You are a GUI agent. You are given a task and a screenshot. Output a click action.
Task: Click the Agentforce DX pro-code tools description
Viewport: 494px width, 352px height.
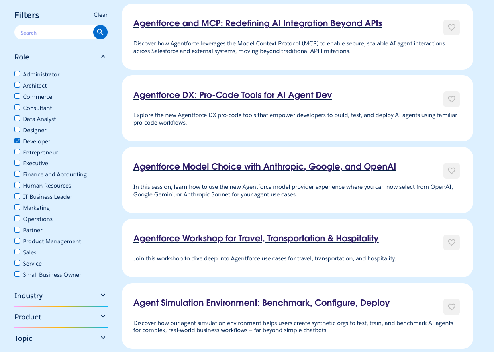[x=295, y=119]
